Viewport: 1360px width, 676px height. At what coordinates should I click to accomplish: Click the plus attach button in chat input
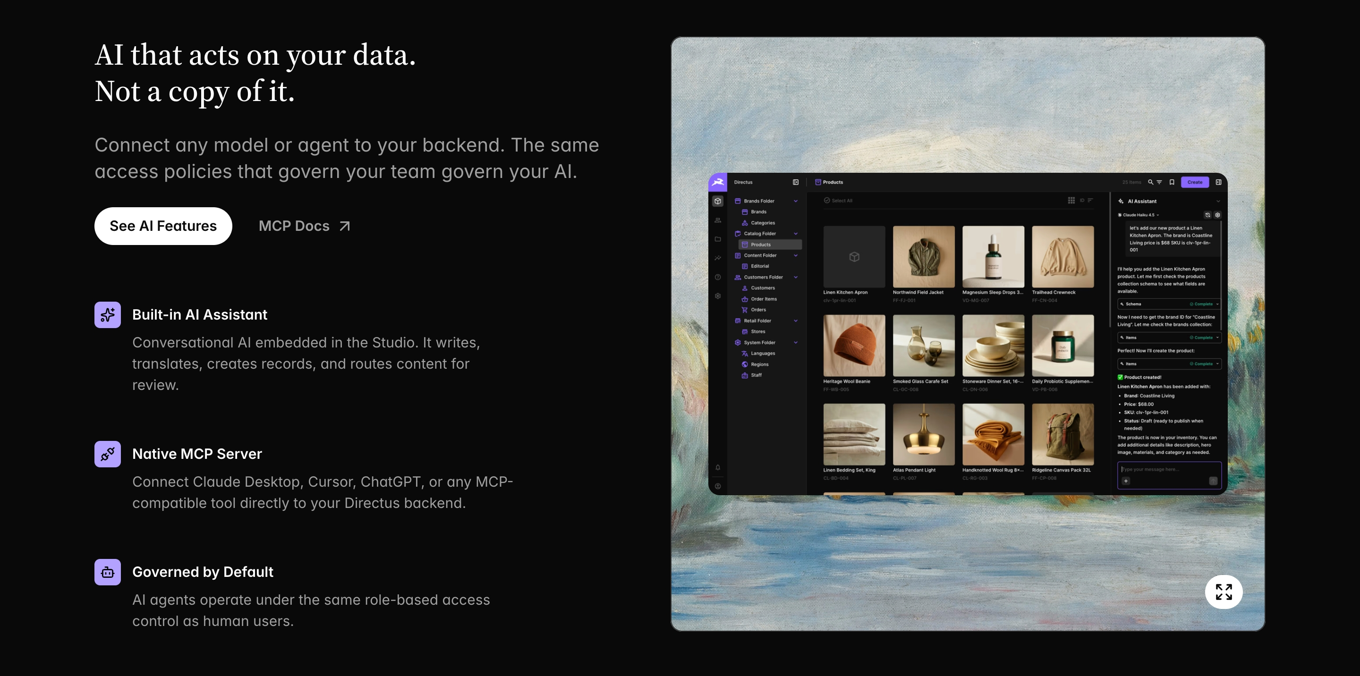(1126, 481)
